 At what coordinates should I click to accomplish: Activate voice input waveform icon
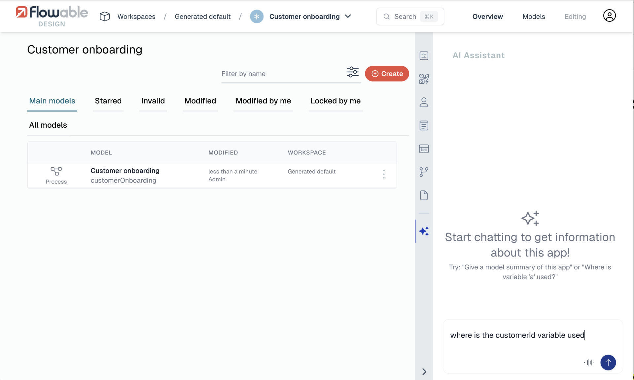tap(589, 363)
